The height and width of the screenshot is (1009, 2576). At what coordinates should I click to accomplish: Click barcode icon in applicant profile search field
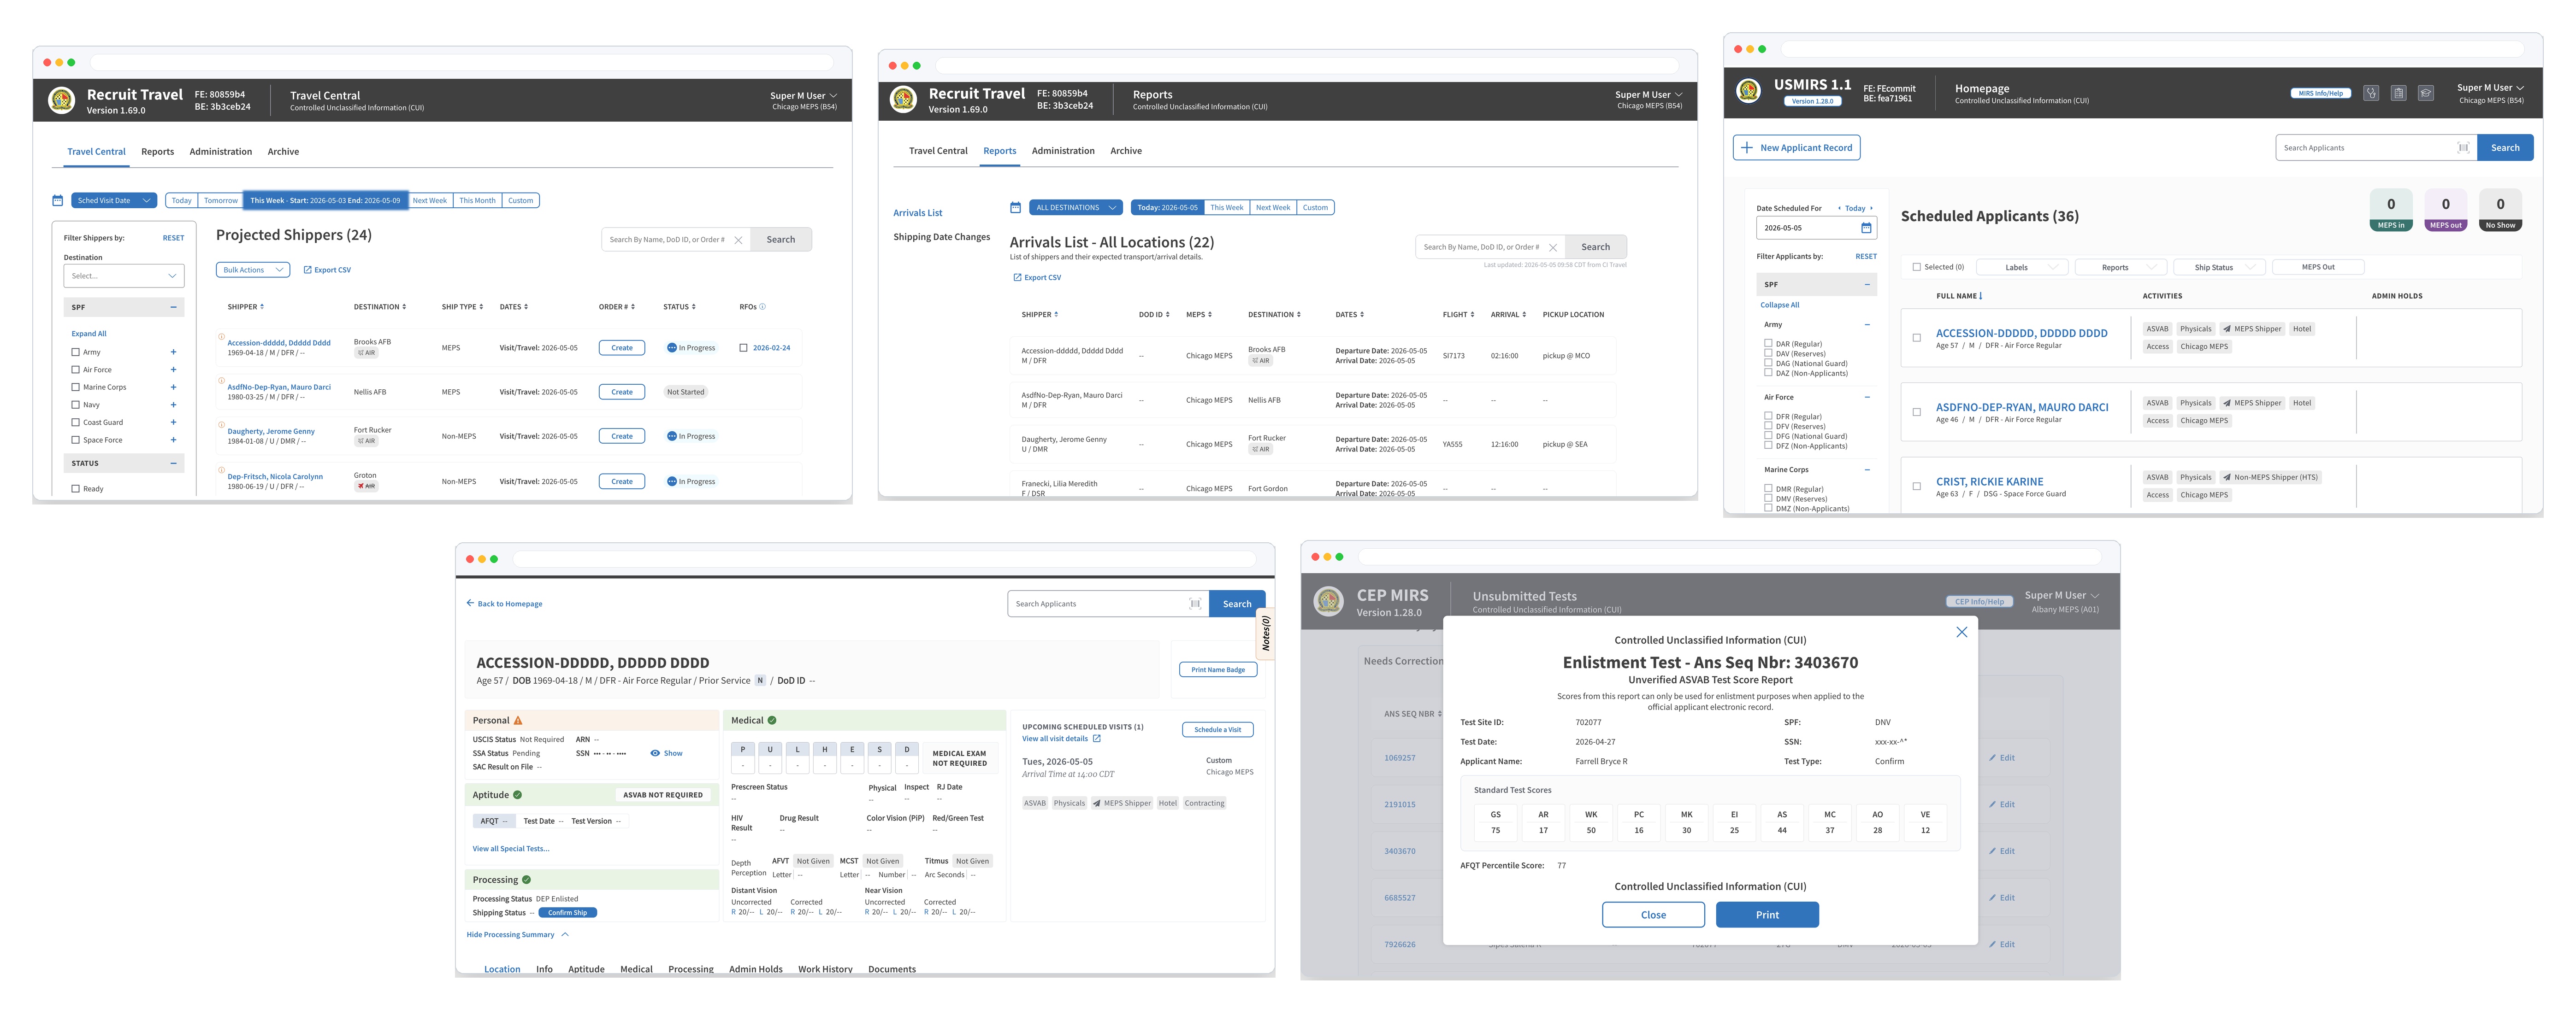(x=1194, y=604)
